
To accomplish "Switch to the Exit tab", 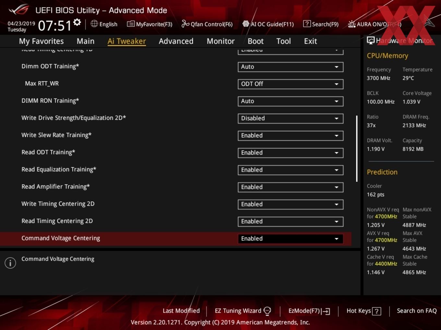I will (310, 41).
